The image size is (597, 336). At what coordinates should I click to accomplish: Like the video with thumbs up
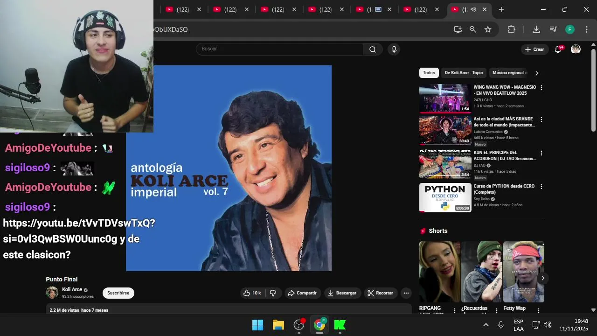[252, 293]
